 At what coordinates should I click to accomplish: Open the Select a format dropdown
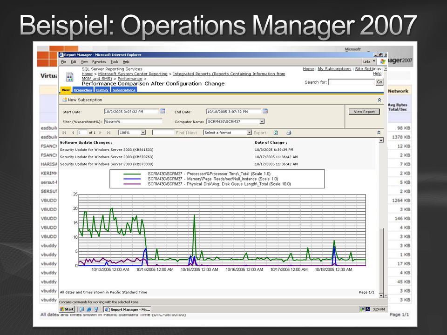[x=249, y=133]
